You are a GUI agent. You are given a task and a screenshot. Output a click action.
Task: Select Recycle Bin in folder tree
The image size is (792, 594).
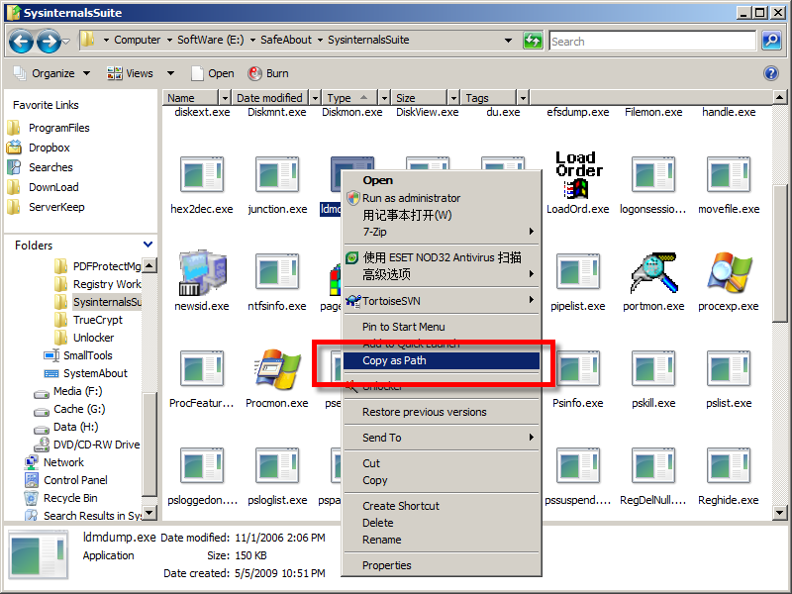tap(61, 498)
